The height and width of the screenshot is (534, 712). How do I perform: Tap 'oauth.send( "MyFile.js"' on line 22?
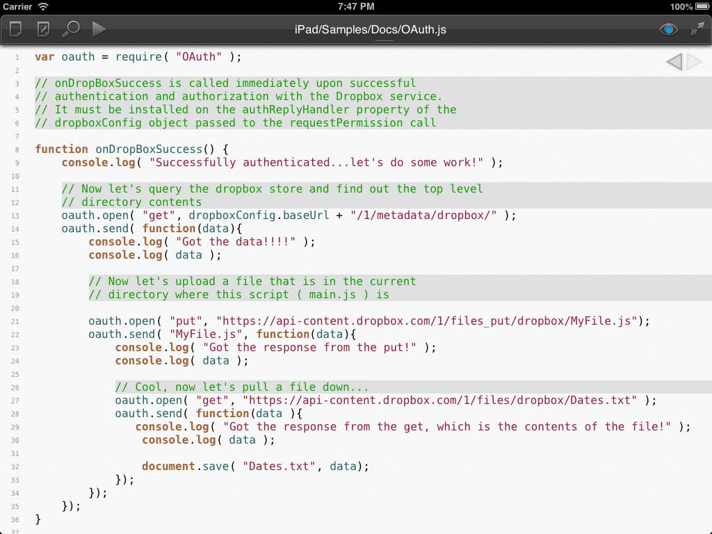[x=222, y=334]
